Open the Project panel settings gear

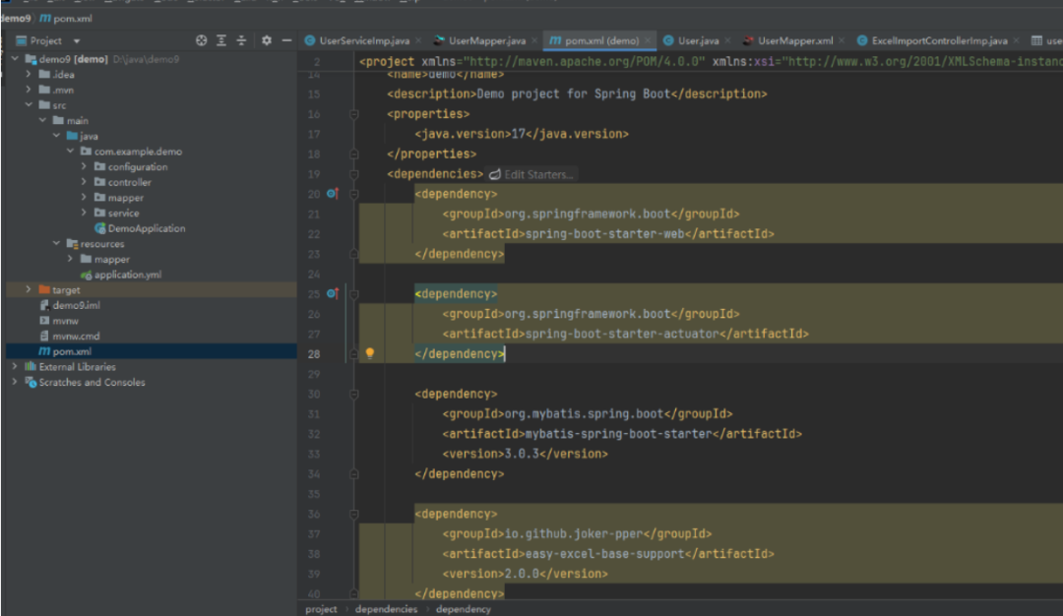pyautogui.click(x=267, y=40)
